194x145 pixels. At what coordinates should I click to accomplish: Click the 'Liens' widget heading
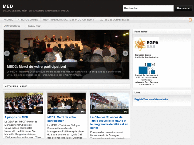[x=137, y=93]
